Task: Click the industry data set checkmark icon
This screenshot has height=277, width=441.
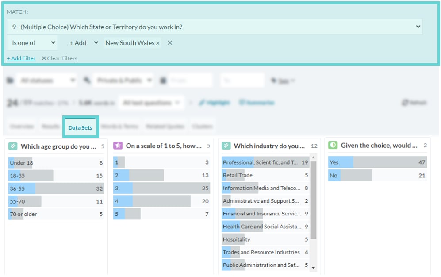Action: click(226, 146)
